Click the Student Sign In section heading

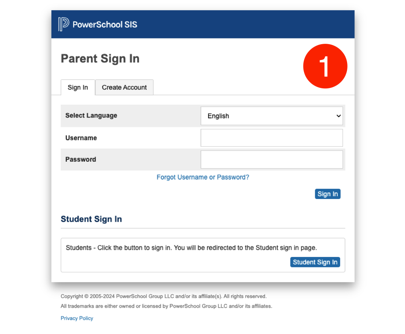coord(91,219)
